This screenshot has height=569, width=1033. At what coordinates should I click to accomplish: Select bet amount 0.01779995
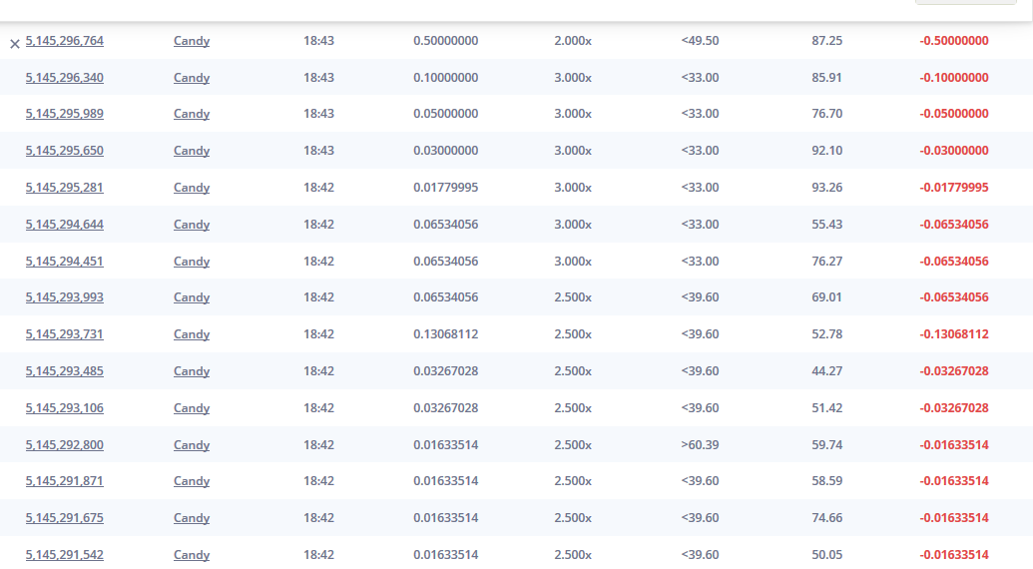(x=446, y=188)
